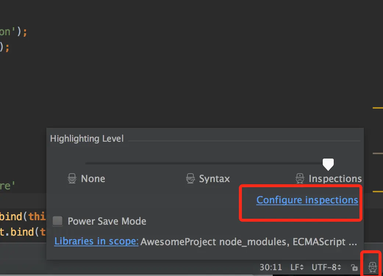The image size is (383, 276).
Task: Click the Power Save Mode label text
Action: (107, 221)
